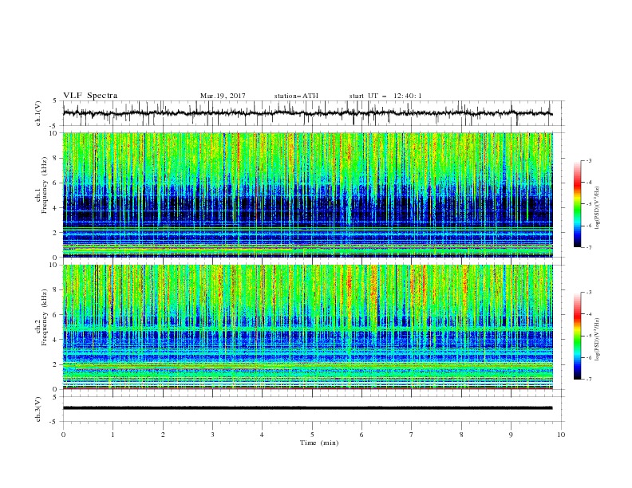Click inside the ch.1 spectrogram panel
Screen dimensions: 632x488
click(x=308, y=195)
